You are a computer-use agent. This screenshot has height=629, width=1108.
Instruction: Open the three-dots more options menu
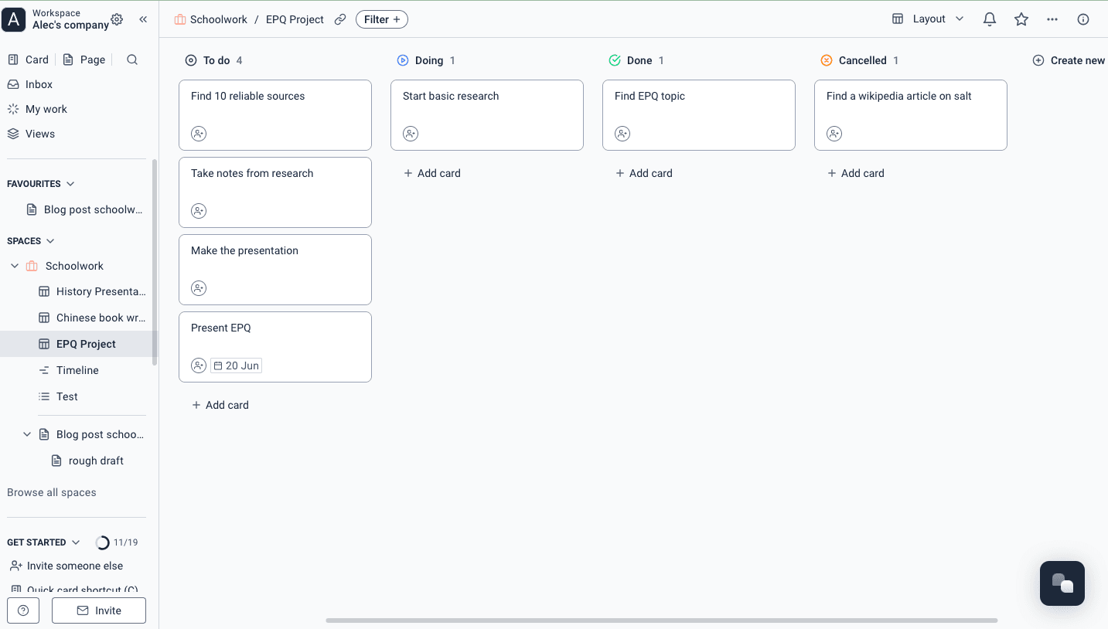(x=1052, y=19)
